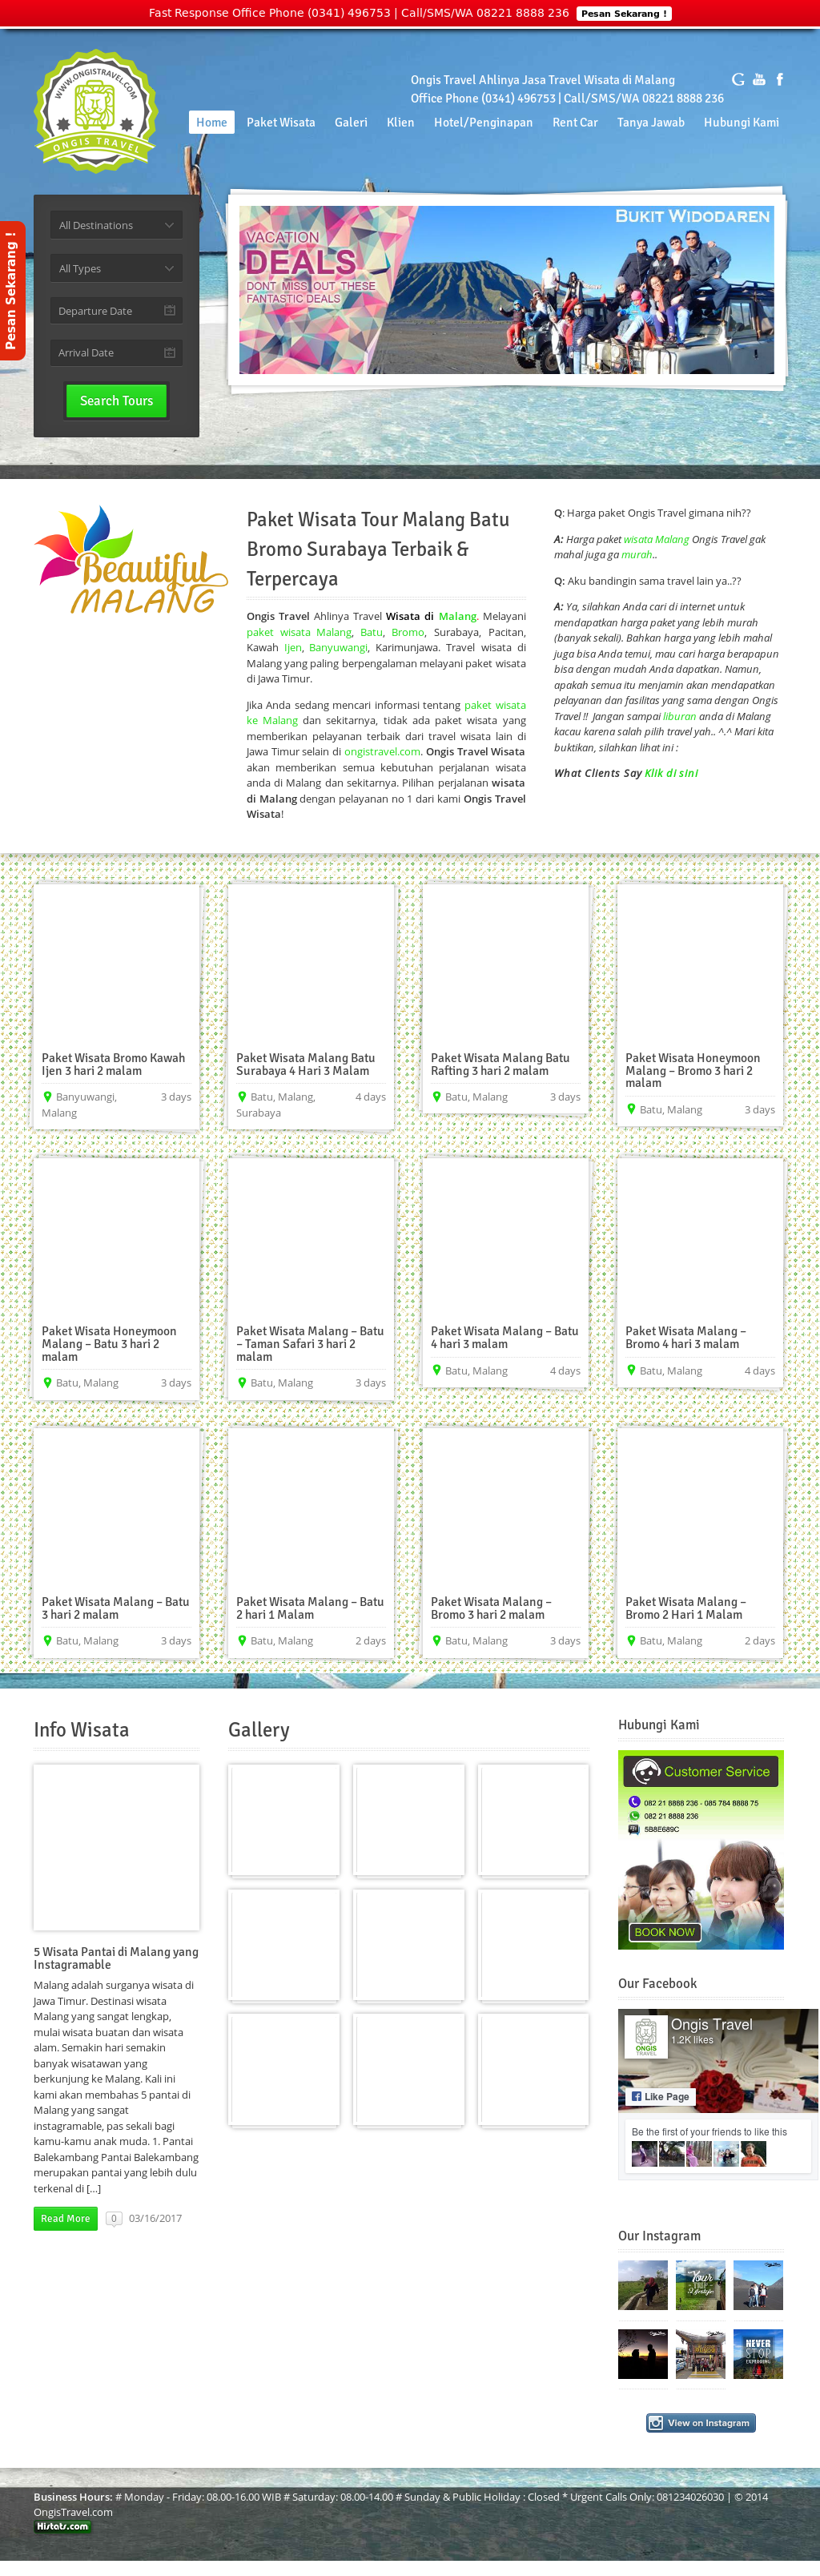Open Malang Batu Taman Safari package title
Viewport: 820px width, 2576px height.
coord(309,1344)
